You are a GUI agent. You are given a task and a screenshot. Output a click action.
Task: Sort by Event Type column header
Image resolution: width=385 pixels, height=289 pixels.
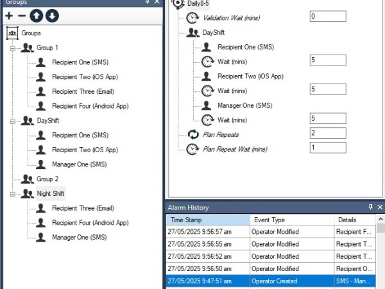(292, 220)
